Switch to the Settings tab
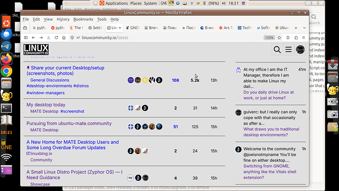Image resolution: width=339 pixels, height=191 pixels. [95, 28]
